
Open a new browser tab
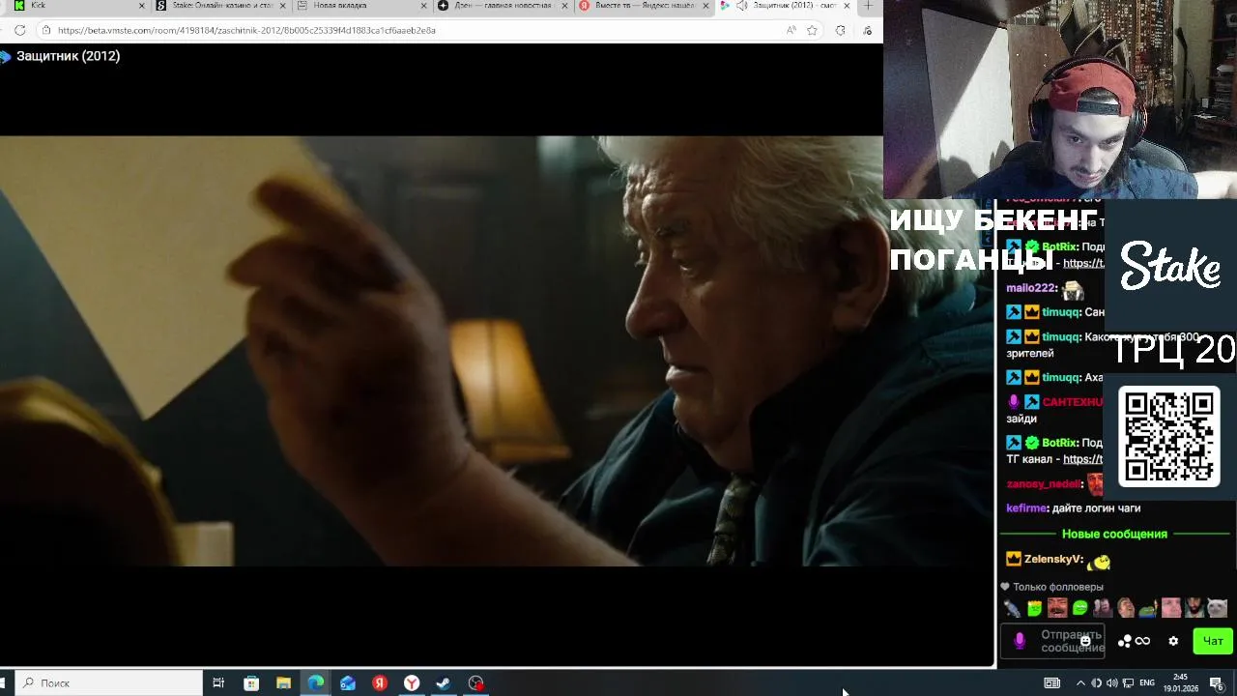point(868,6)
